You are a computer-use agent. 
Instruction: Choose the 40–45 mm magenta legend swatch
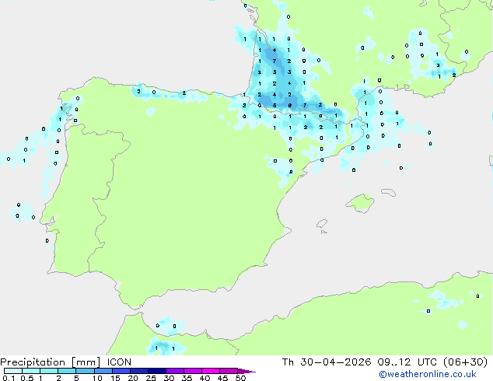tap(211, 371)
